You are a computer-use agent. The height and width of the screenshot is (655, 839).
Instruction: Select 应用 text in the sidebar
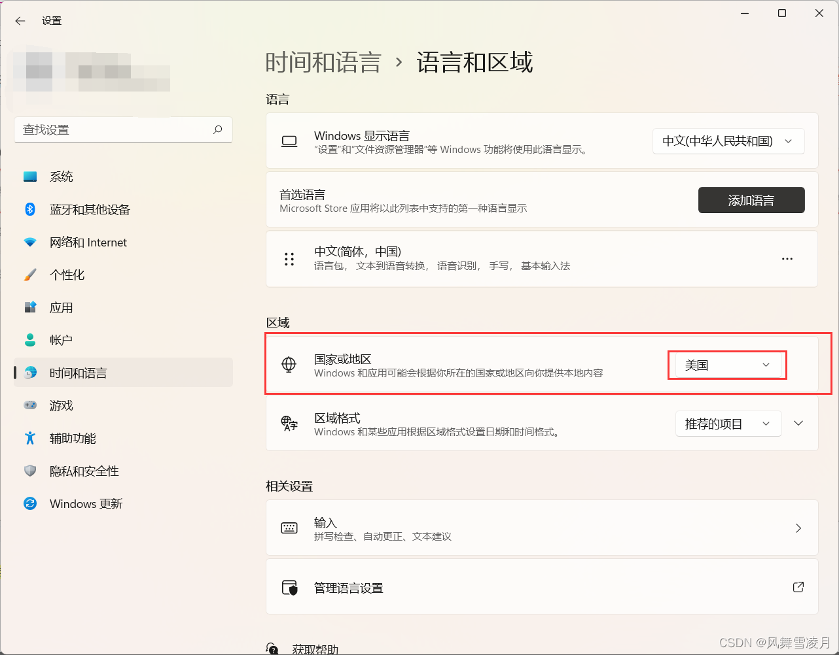(62, 307)
